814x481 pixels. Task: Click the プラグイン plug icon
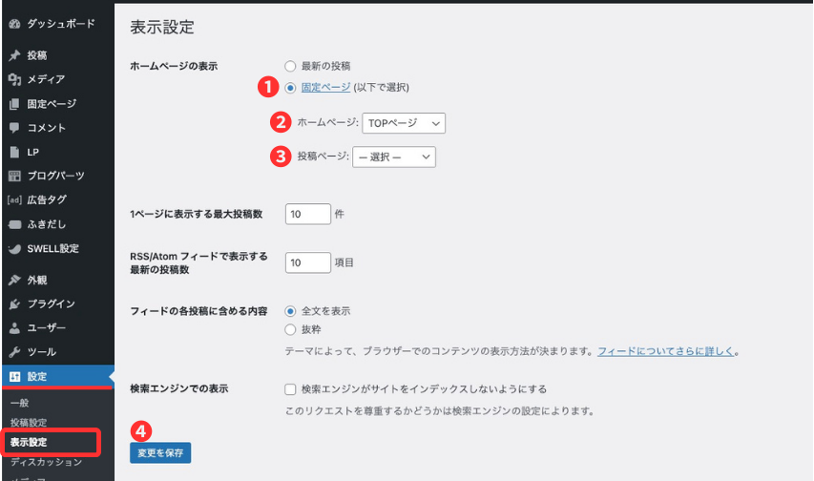[14, 303]
